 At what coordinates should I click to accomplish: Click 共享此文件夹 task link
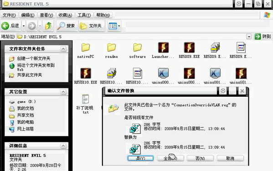click(x=30, y=75)
